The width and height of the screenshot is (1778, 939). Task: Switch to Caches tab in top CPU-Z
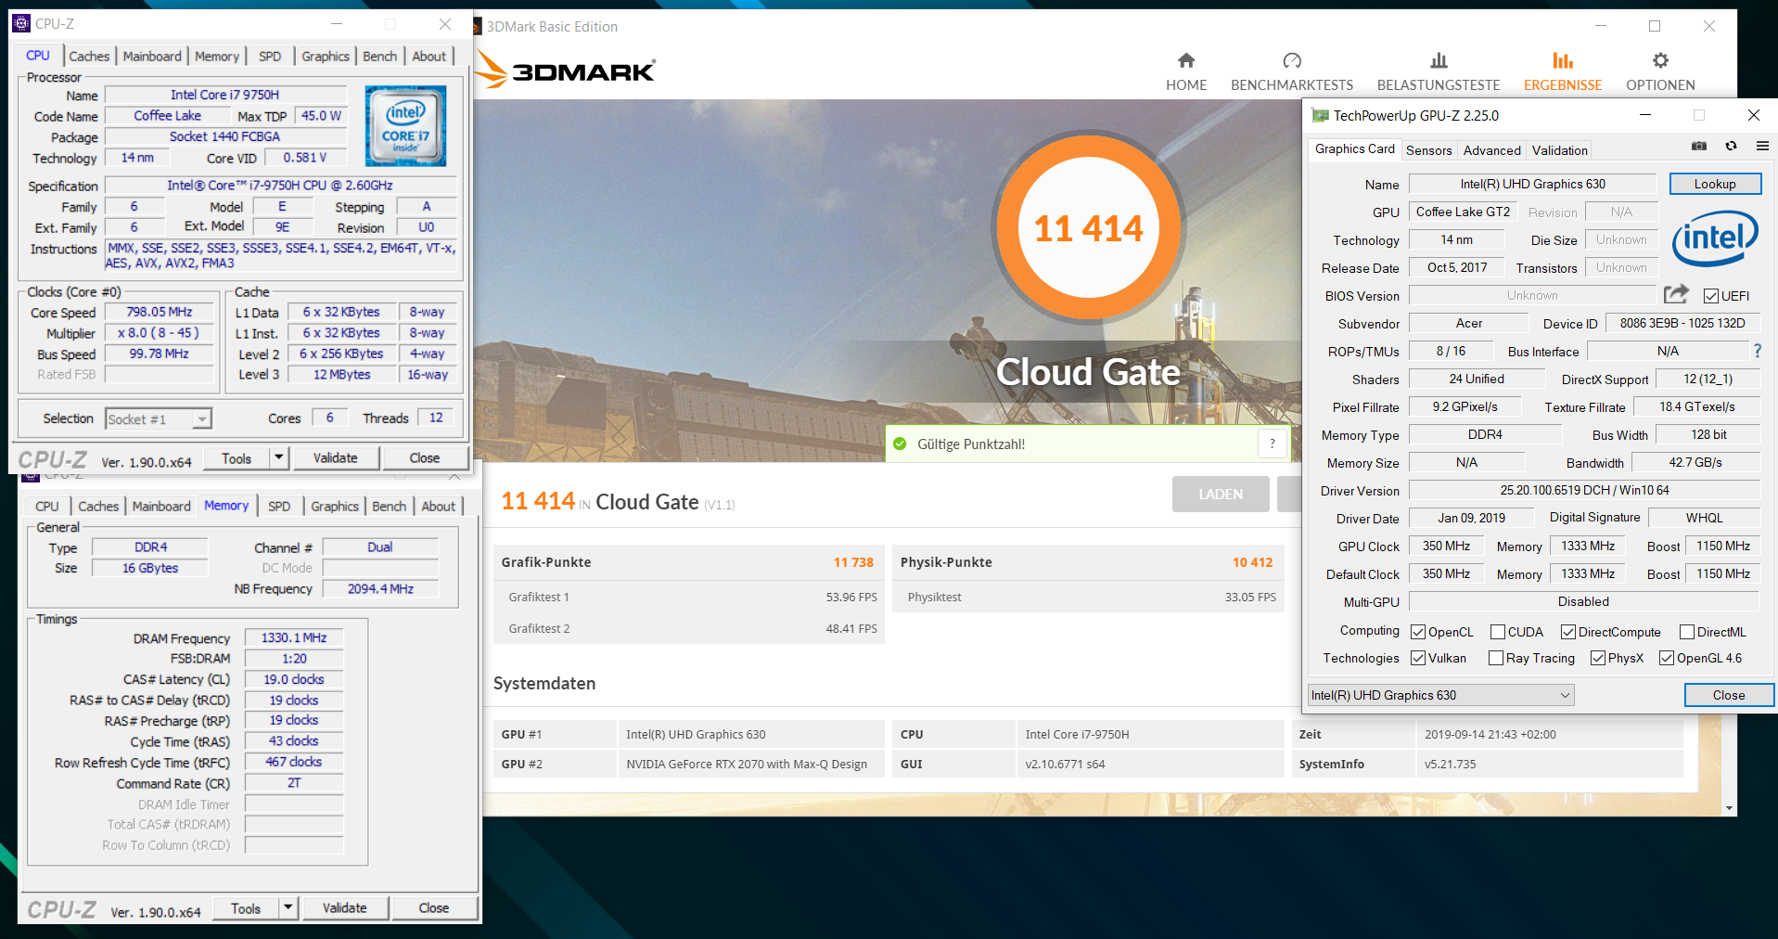[x=89, y=56]
